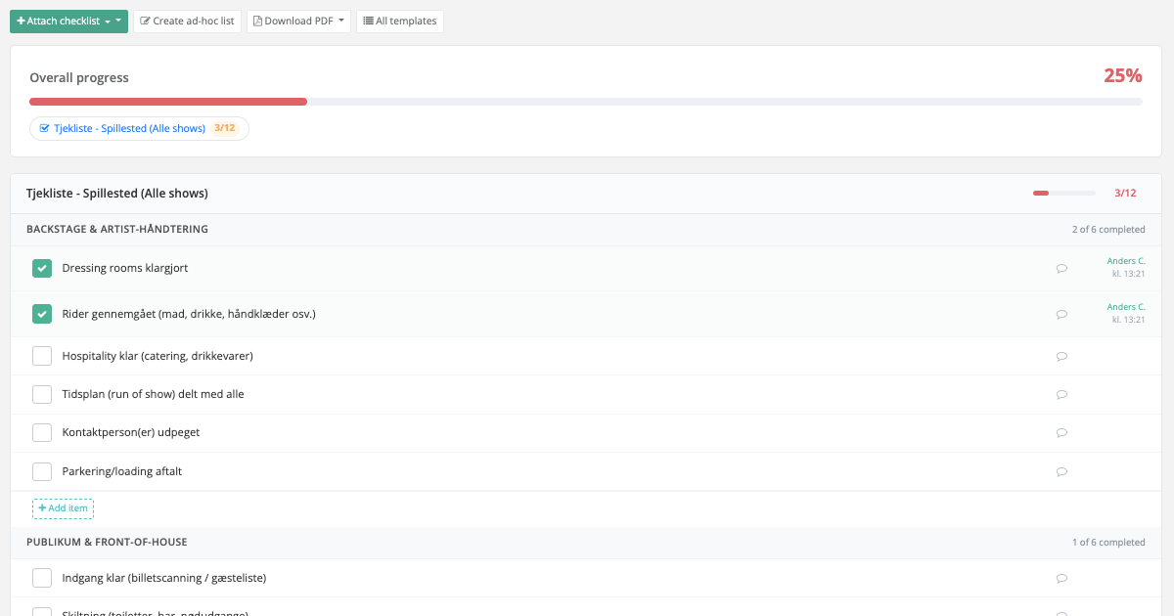1174x616 pixels.
Task: Open All templates
Action: pyautogui.click(x=399, y=21)
